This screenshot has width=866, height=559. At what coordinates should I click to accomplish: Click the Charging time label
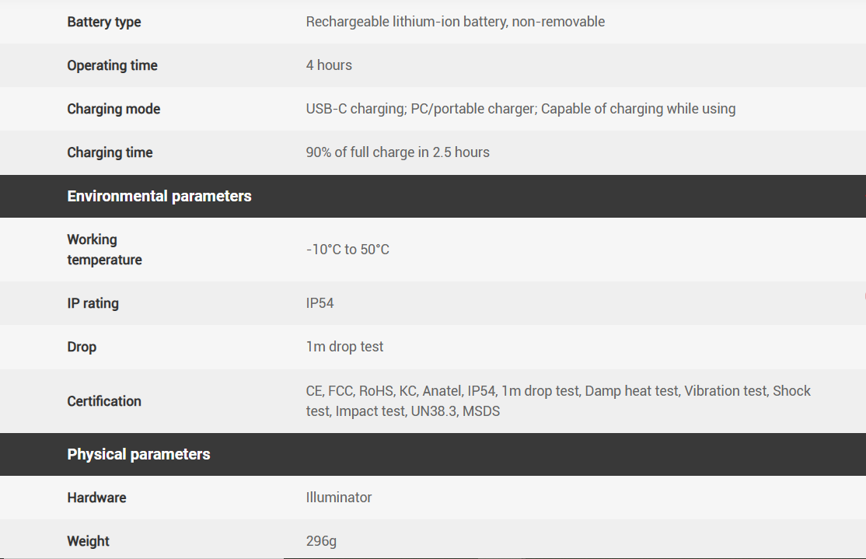click(110, 152)
